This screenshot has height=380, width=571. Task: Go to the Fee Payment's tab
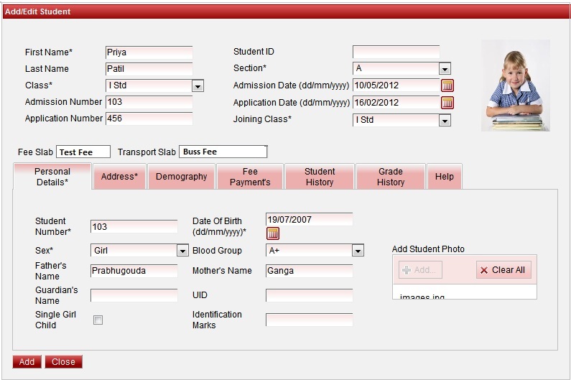click(x=250, y=177)
